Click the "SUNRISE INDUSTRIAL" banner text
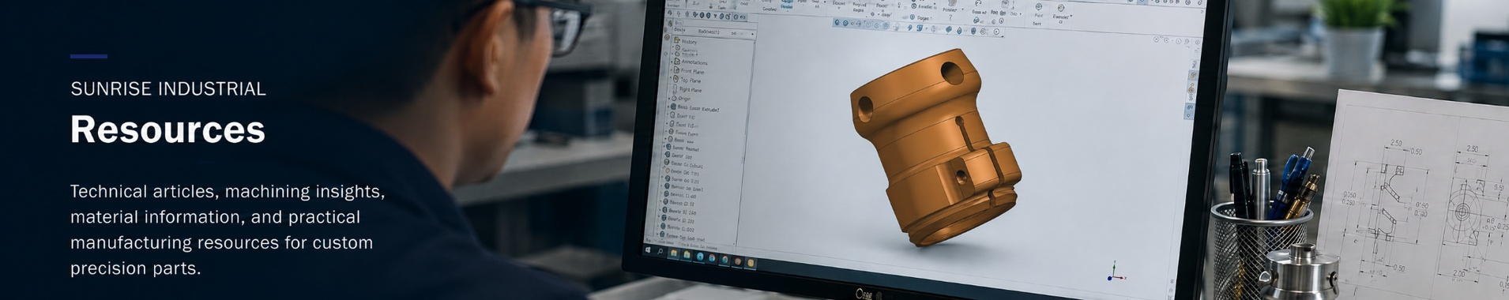Screen dimensions: 1509x300 (x=168, y=89)
